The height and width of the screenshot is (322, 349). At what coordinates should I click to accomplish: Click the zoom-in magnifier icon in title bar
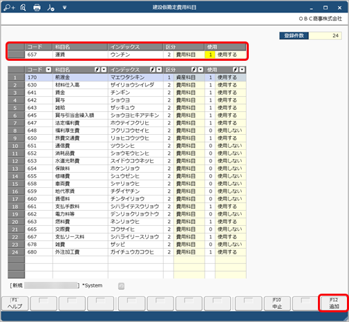coord(9,8)
